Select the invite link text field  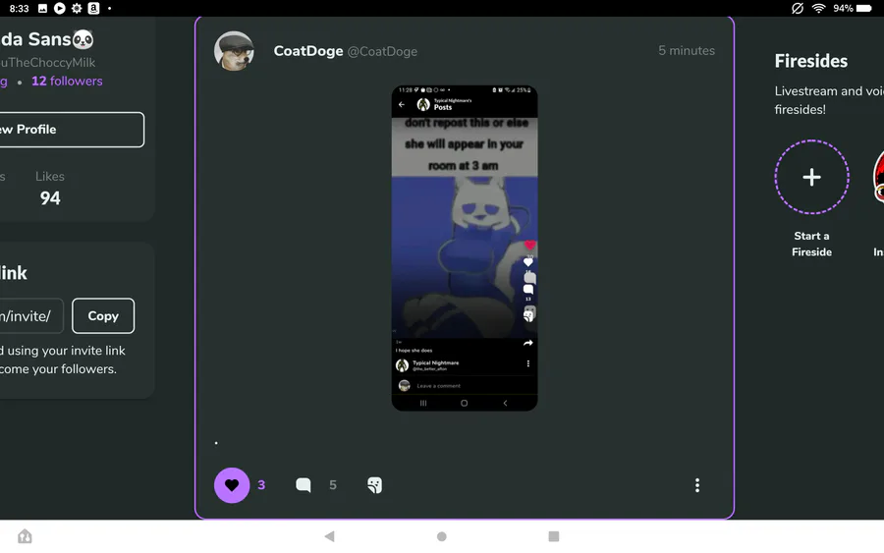pyautogui.click(x=31, y=315)
